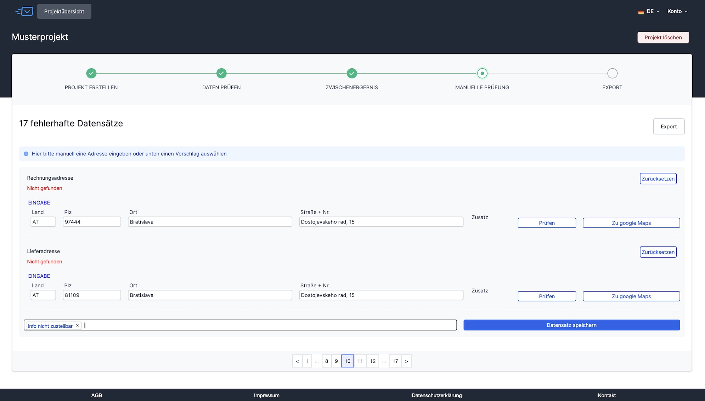Click Nicht gefunden under Lieferadresse
This screenshot has width=705, height=401.
point(45,261)
